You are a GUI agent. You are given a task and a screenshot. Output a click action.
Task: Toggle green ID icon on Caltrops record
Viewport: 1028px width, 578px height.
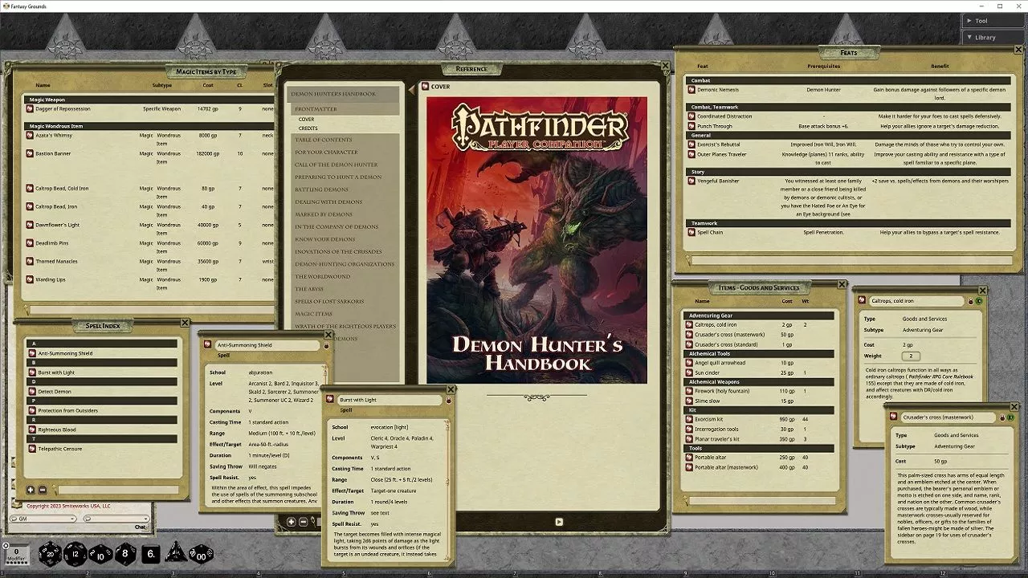(979, 301)
